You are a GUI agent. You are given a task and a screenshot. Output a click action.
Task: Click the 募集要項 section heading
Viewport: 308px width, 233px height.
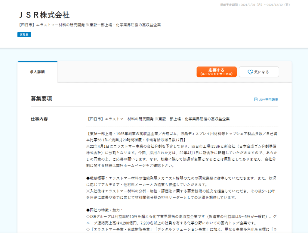click(41, 99)
